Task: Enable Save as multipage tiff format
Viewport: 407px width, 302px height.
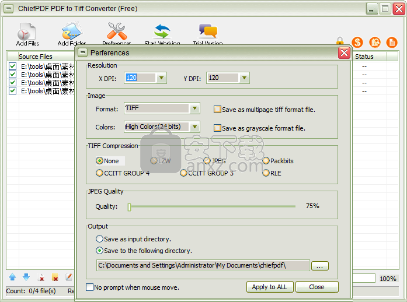Action: 217,110
